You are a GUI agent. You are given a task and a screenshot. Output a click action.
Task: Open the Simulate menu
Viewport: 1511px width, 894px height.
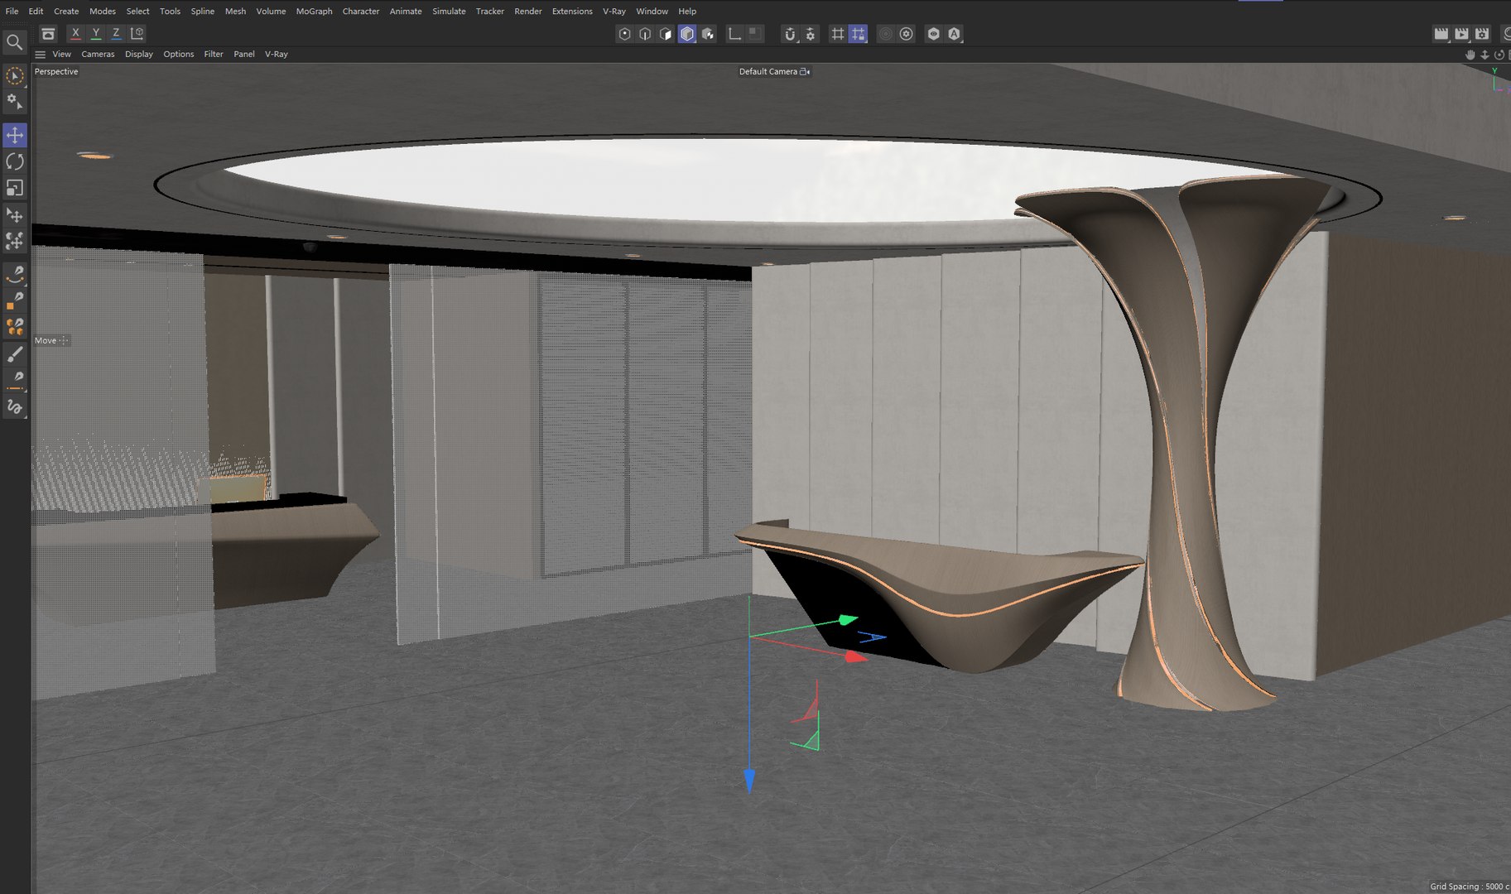point(449,12)
